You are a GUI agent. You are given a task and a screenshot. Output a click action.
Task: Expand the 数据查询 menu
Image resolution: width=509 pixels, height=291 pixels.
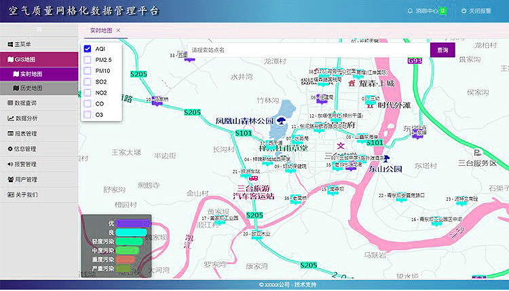[39, 103]
